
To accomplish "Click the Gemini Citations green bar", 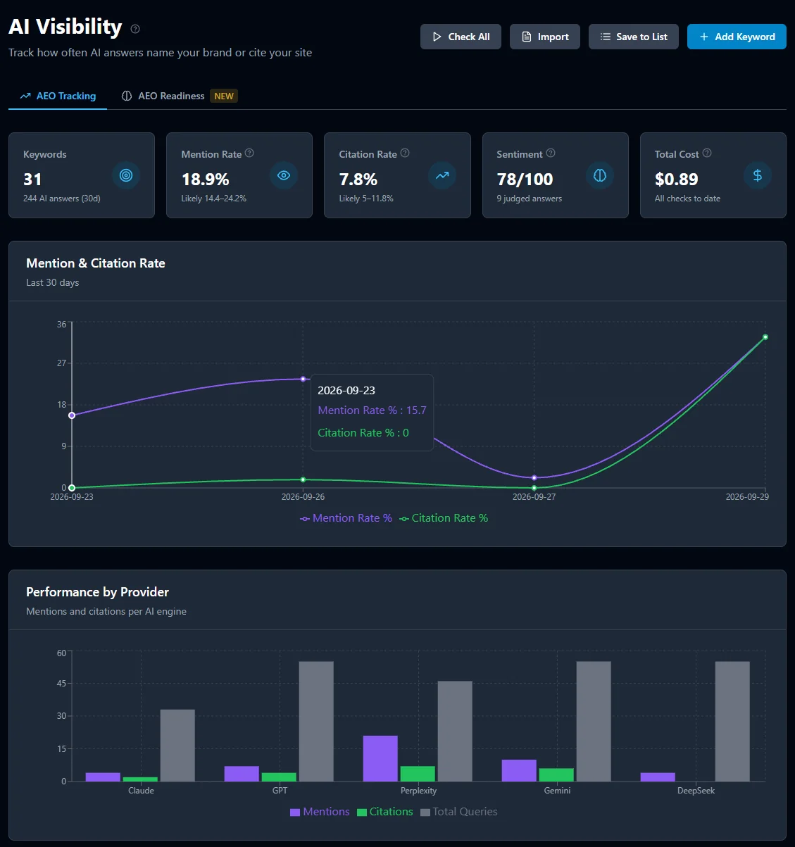I will pos(556,774).
